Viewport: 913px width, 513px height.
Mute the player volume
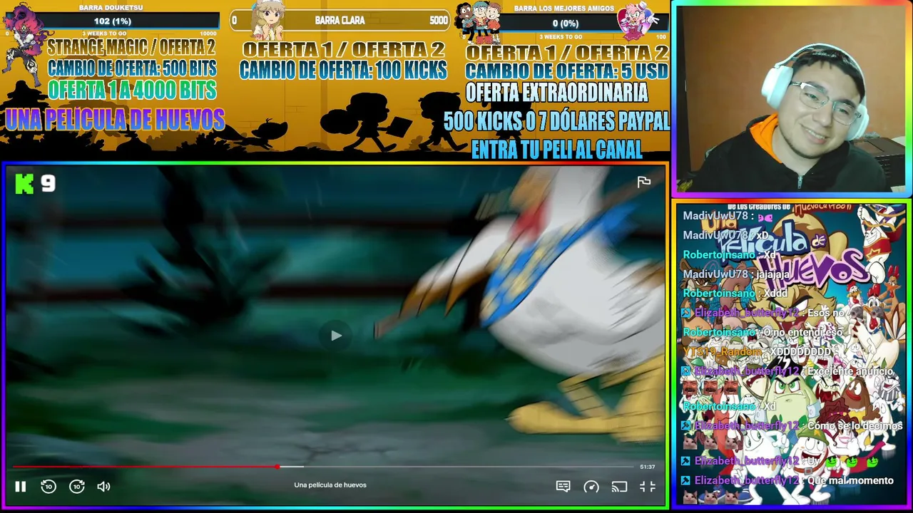[x=104, y=487]
